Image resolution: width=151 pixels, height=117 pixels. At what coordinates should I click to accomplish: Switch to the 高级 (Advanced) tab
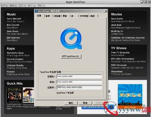click(x=92, y=16)
